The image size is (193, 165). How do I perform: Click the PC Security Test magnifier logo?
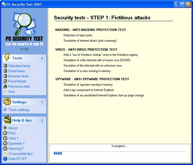tap(25, 24)
